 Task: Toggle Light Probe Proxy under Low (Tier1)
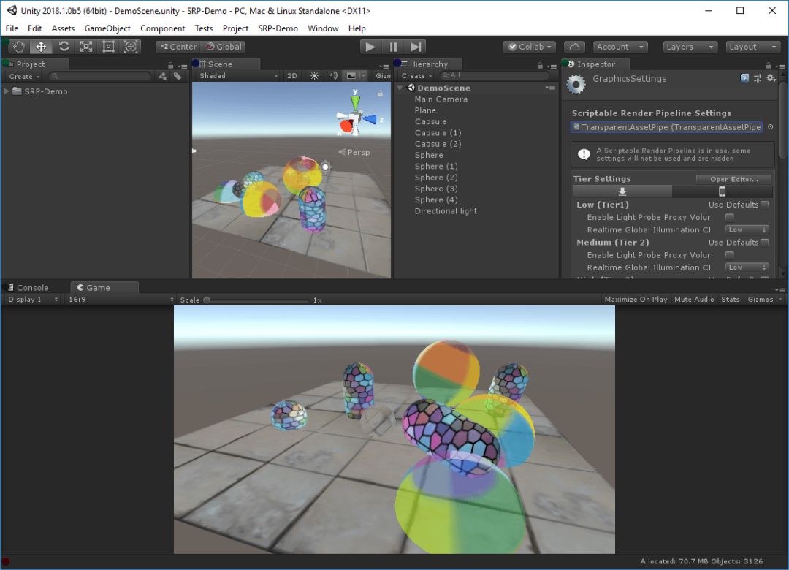click(x=730, y=217)
